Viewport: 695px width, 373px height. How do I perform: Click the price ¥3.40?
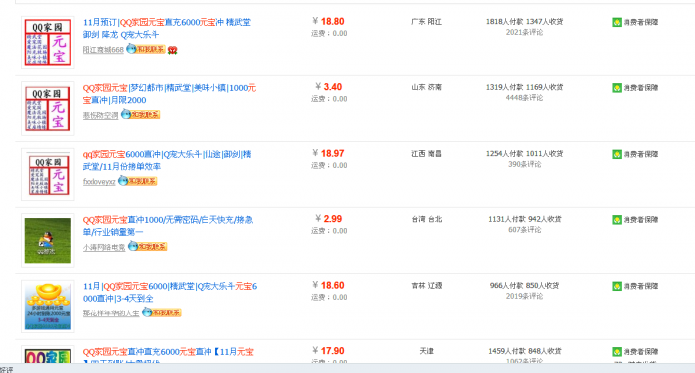[x=329, y=87]
